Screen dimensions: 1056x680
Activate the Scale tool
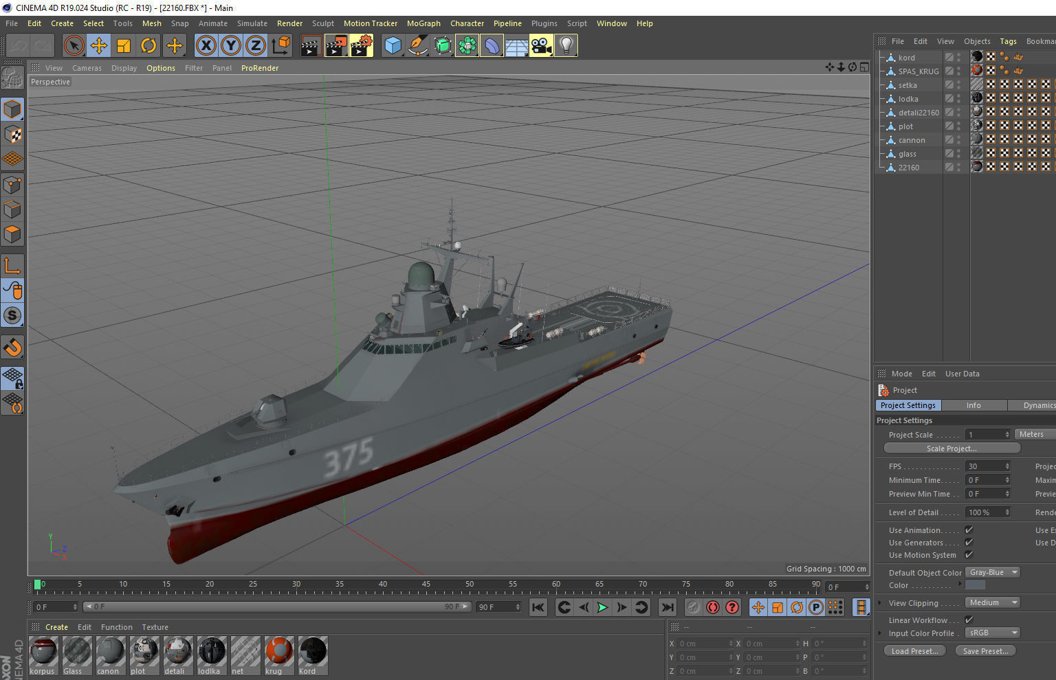124,46
